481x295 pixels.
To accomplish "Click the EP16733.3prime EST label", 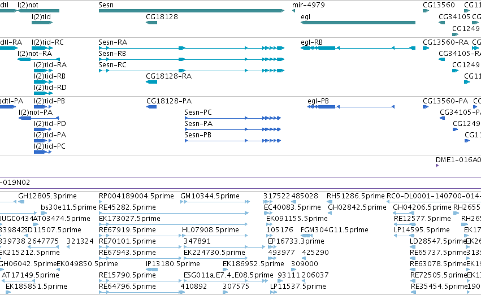I will (x=296, y=241).
